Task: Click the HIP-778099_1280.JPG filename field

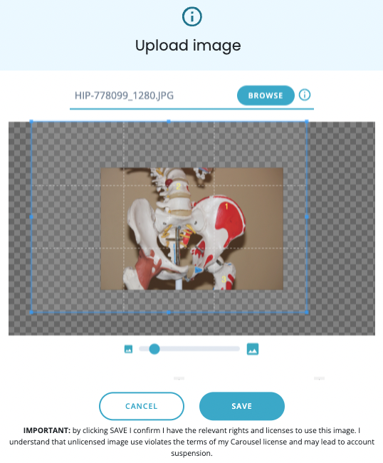Action: point(154,95)
